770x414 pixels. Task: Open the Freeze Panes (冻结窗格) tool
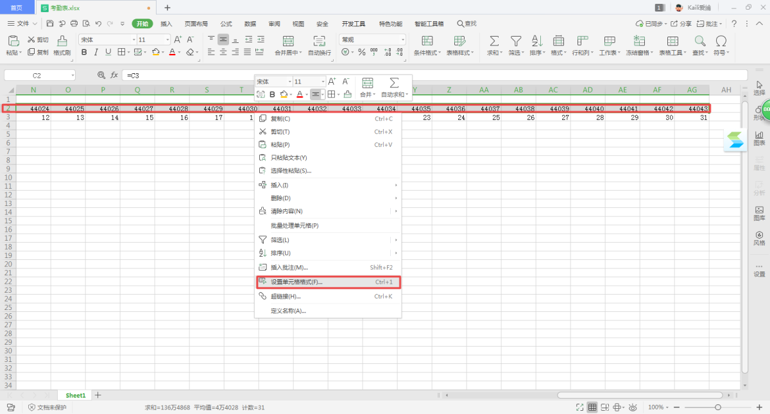(x=639, y=44)
